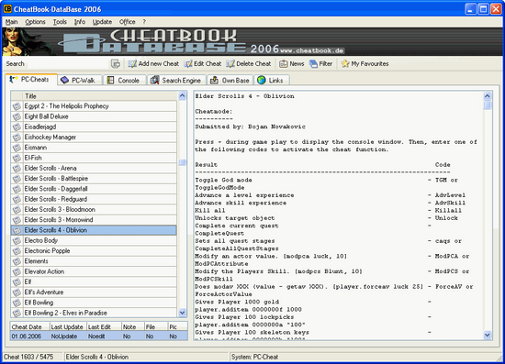Click the game list scrollbar thumb

(x=183, y=162)
